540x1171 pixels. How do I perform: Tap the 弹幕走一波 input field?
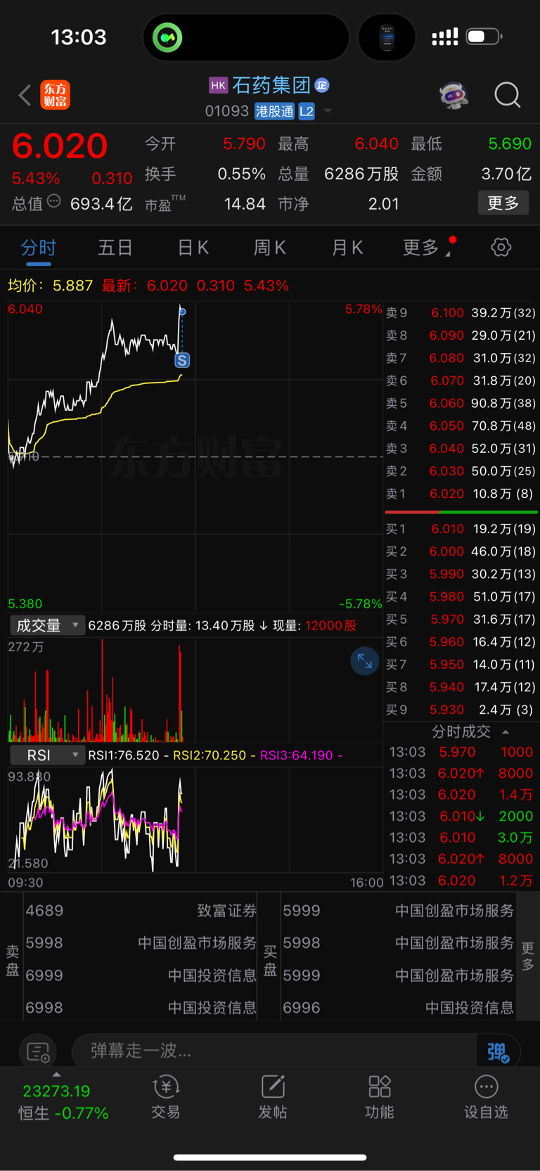tap(274, 1051)
